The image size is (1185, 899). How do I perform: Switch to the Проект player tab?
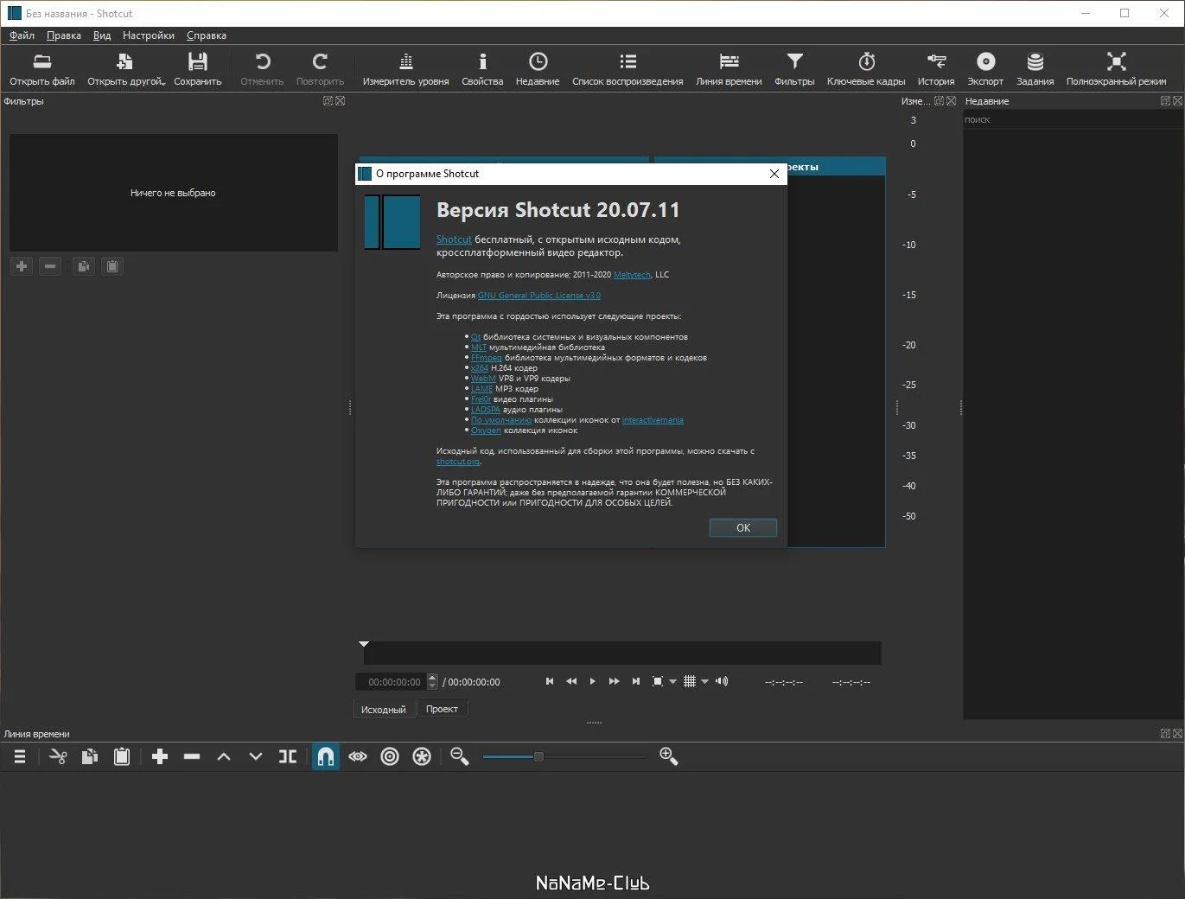[x=442, y=709]
